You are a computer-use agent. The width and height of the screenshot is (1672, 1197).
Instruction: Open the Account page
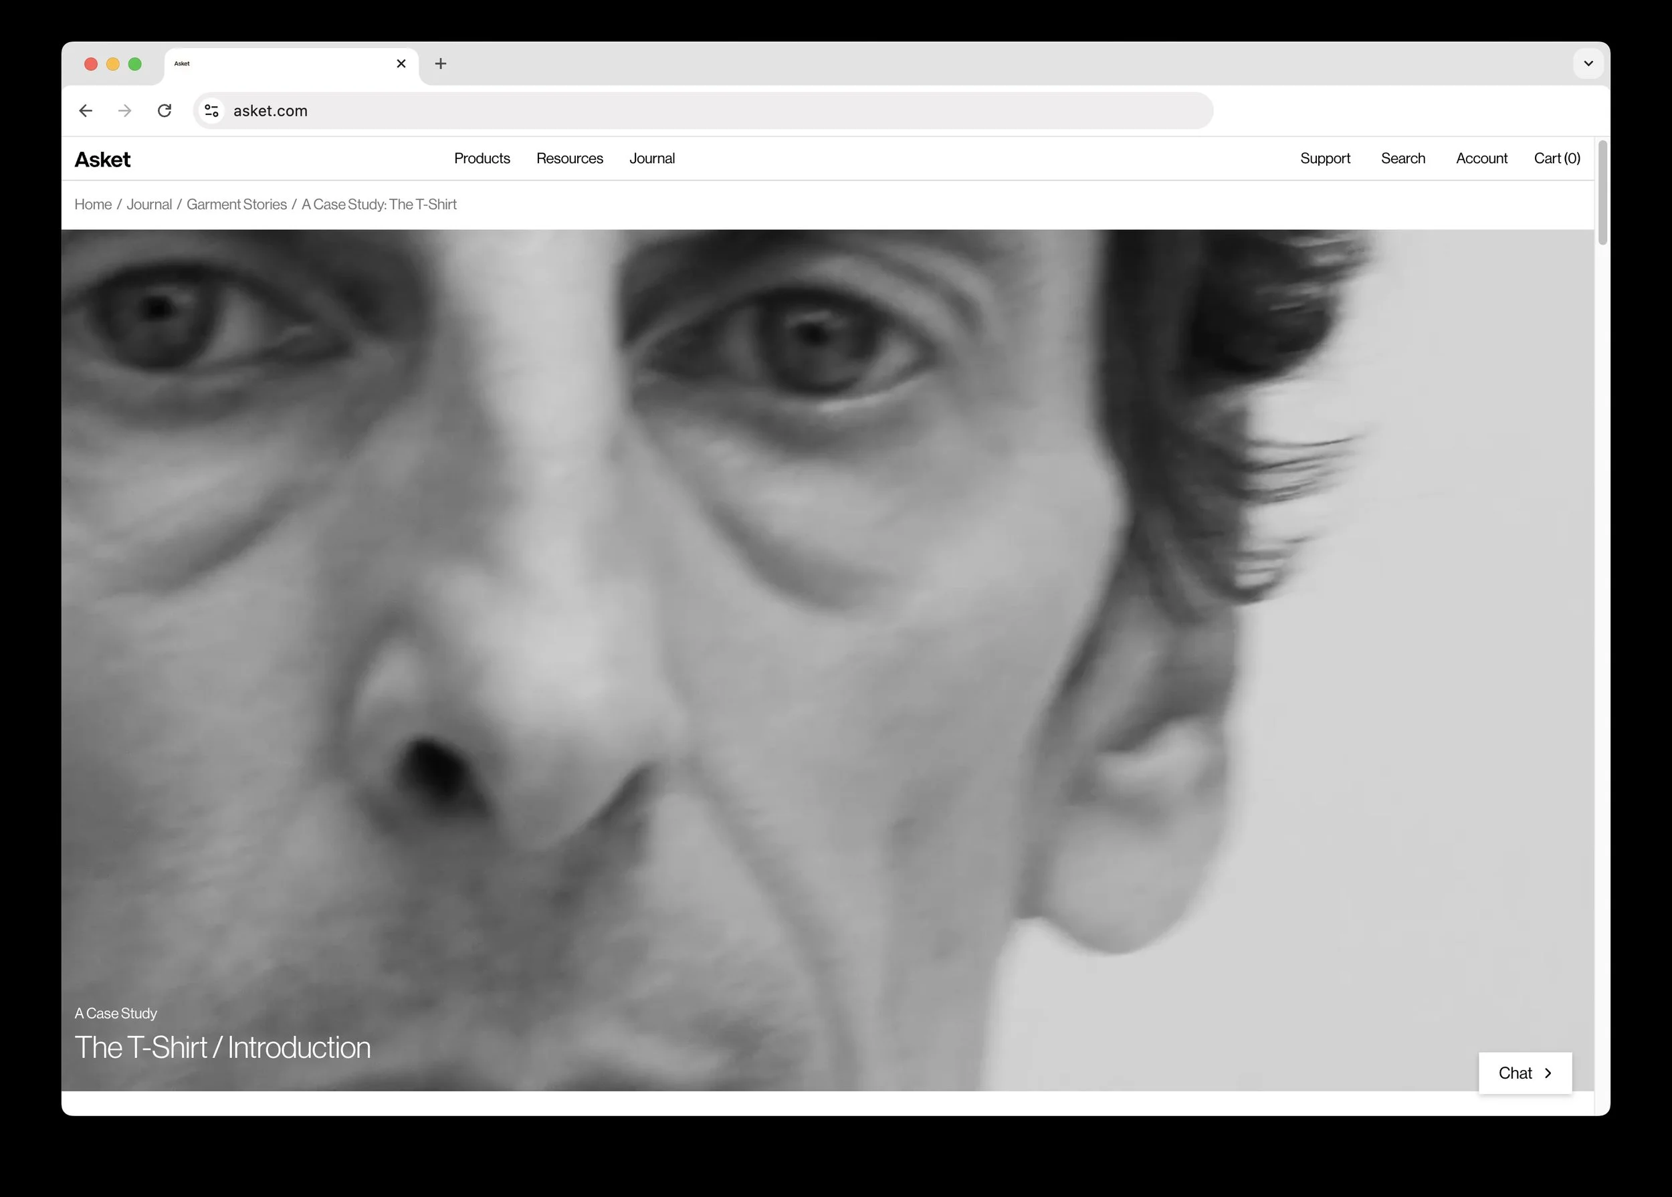click(1481, 158)
